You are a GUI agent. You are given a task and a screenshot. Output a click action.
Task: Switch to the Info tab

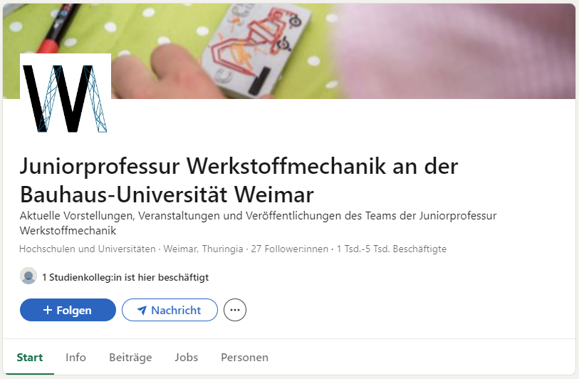point(75,357)
